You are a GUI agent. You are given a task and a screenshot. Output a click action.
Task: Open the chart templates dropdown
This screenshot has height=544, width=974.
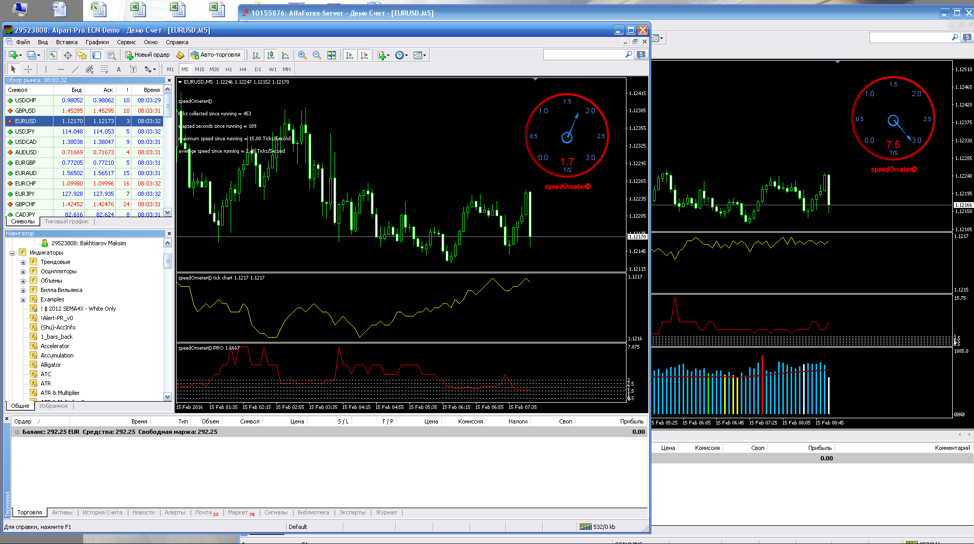pyautogui.click(x=419, y=55)
